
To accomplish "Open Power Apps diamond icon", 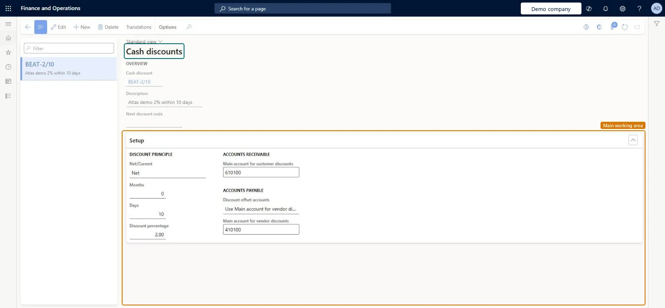I will tap(587, 27).
